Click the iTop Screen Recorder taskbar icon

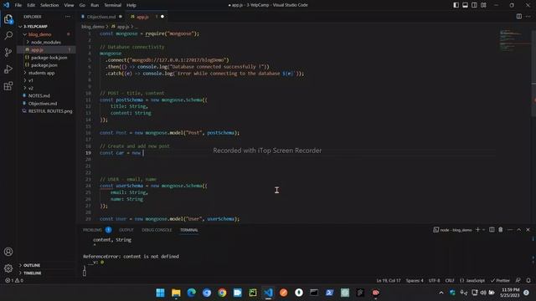[376, 293]
